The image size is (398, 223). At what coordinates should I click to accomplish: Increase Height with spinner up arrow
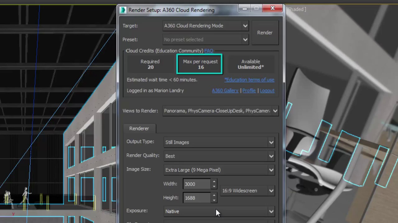214,195
